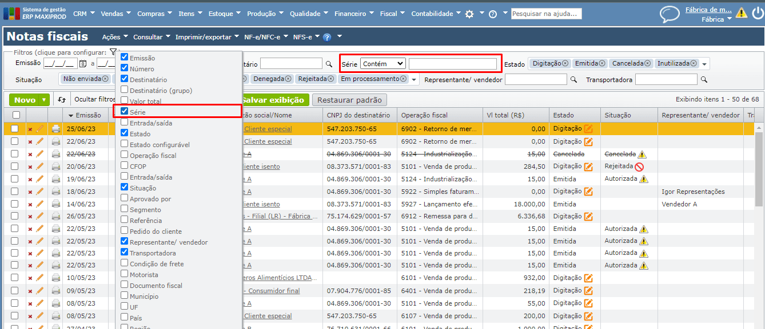
Task: Click the refresh list icon beside Novo
Action: 62,100
